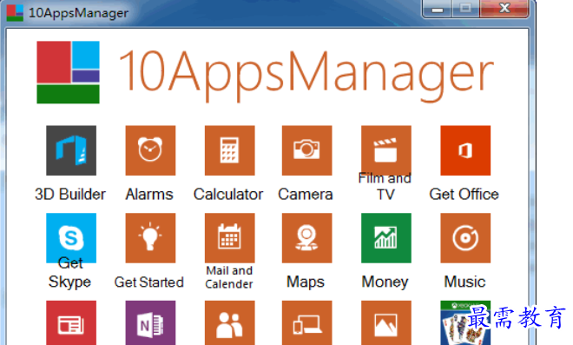
Task: Open the Calculator tile
Action: pyautogui.click(x=229, y=150)
